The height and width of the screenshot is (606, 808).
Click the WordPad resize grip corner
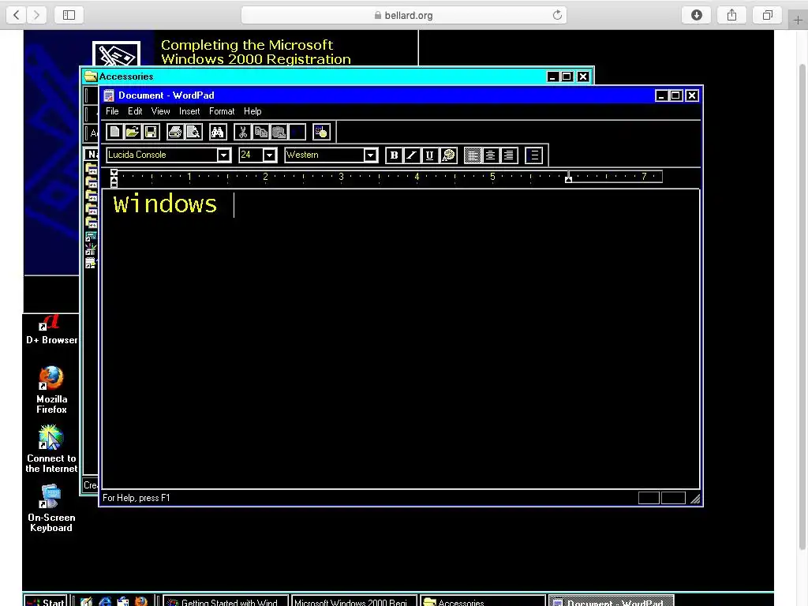click(695, 499)
